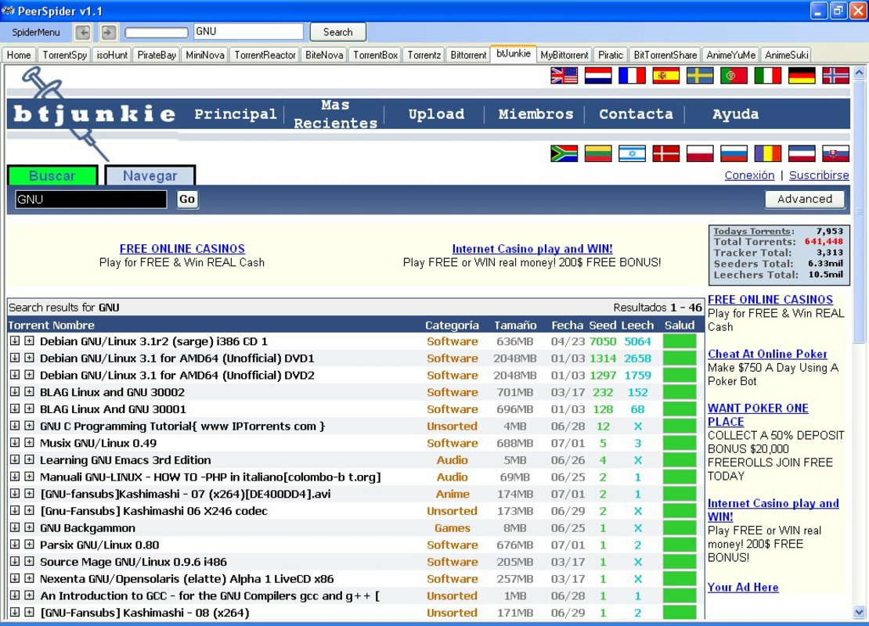Choose the Israeli flag language
Screen dimensions: 869x626
pyautogui.click(x=632, y=153)
